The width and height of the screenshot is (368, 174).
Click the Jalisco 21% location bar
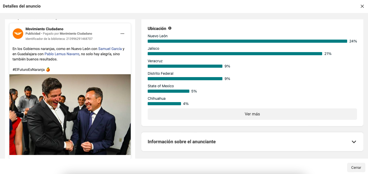(x=235, y=54)
